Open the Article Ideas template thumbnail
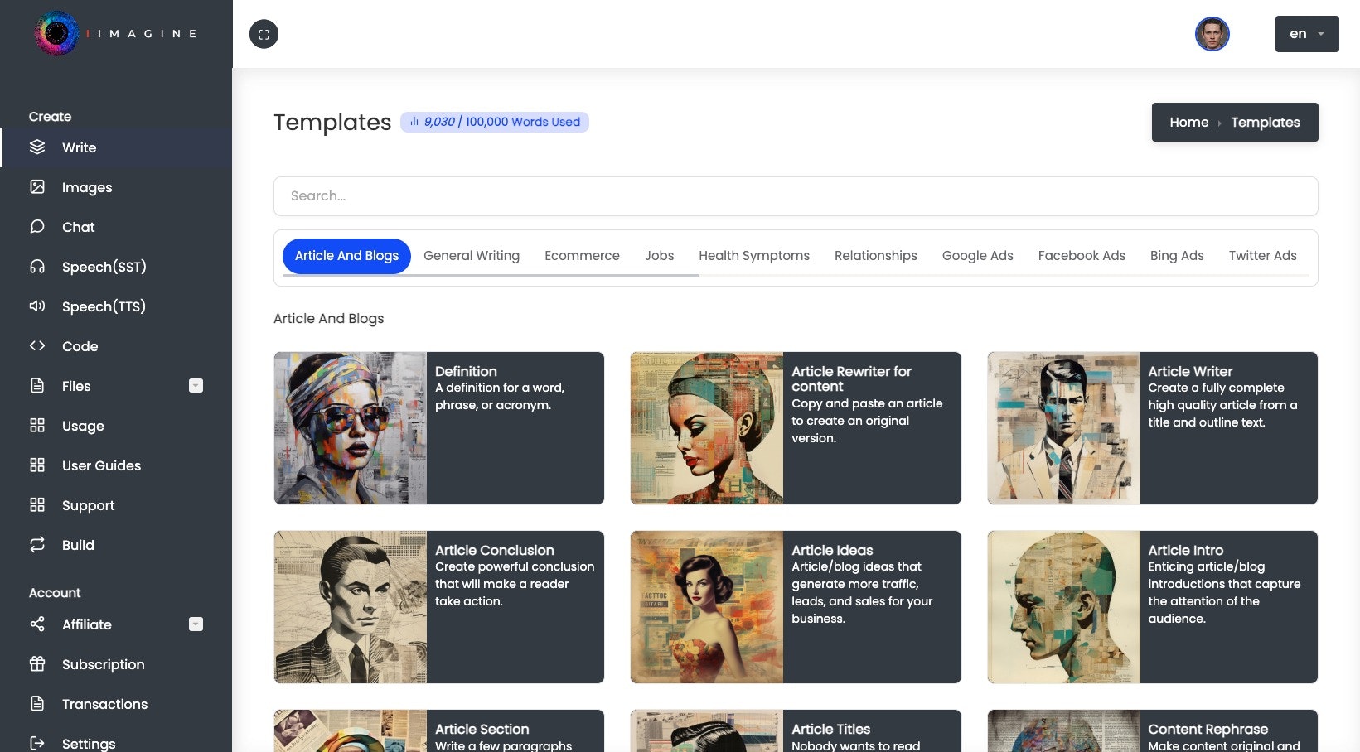The height and width of the screenshot is (752, 1360). click(707, 607)
